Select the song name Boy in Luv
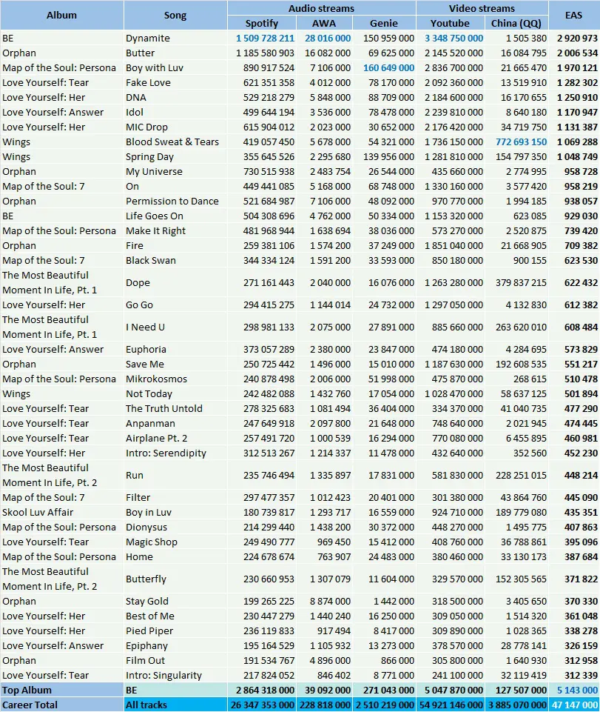Image resolution: width=600 pixels, height=712 pixels. click(x=149, y=512)
